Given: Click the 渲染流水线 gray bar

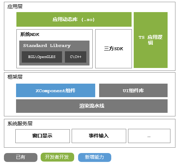Looking at the screenshot, I should coord(92,106).
